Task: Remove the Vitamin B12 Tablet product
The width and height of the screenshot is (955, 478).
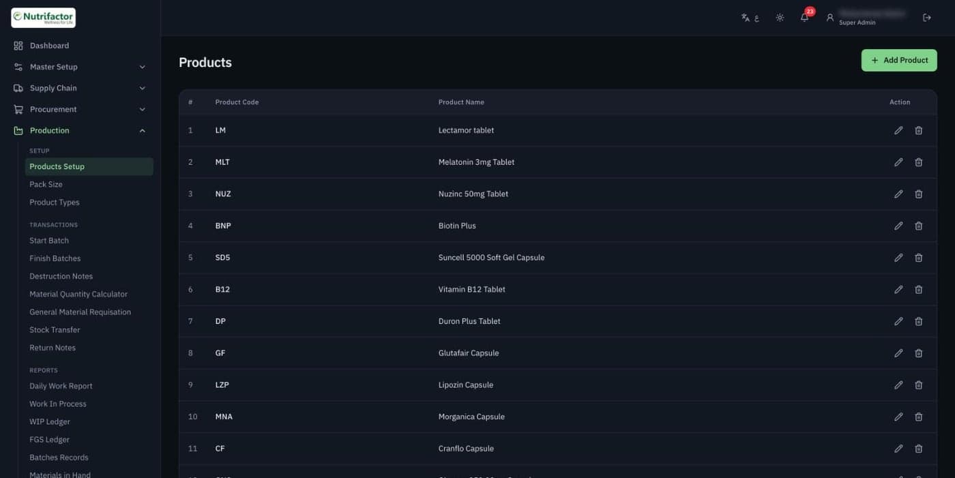Action: pos(919,289)
